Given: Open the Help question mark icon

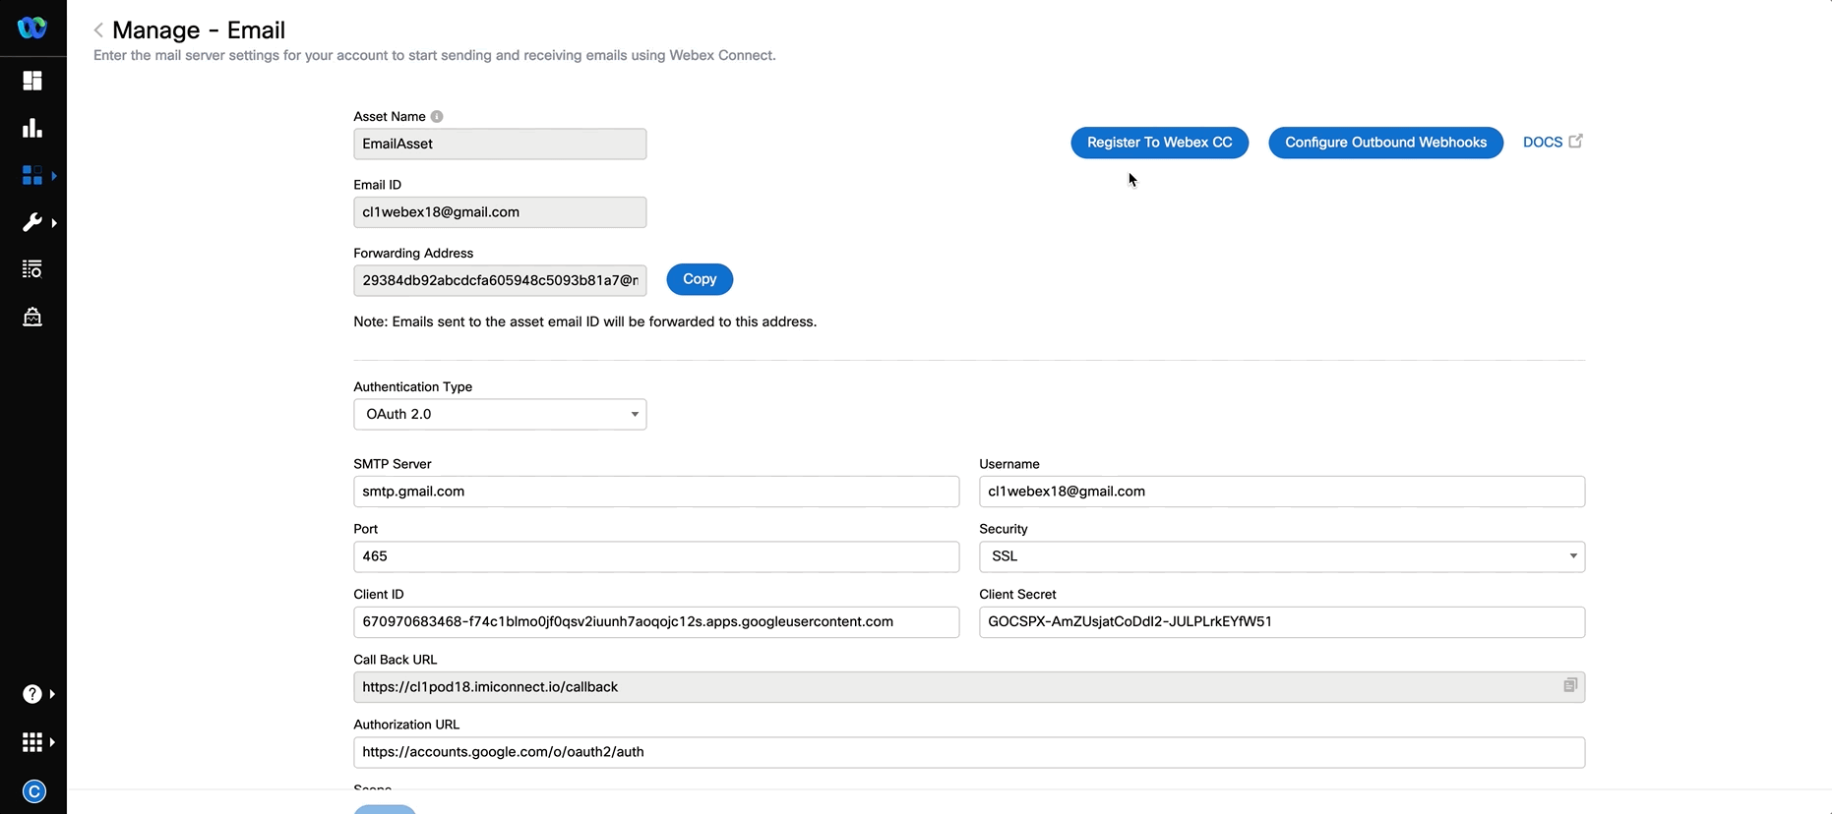Looking at the screenshot, I should (x=32, y=694).
